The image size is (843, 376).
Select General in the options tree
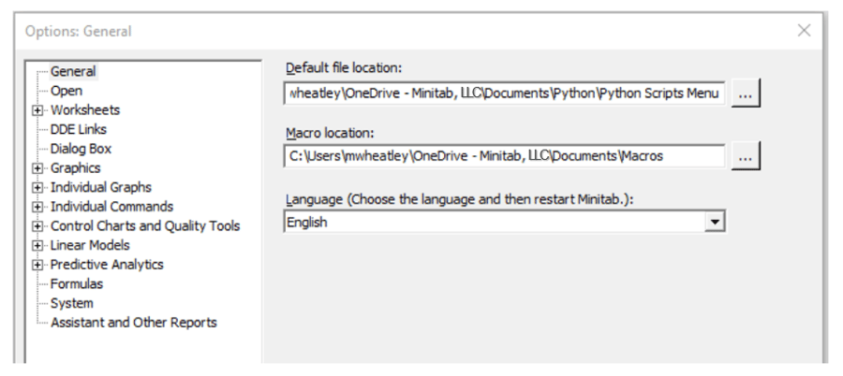(73, 71)
